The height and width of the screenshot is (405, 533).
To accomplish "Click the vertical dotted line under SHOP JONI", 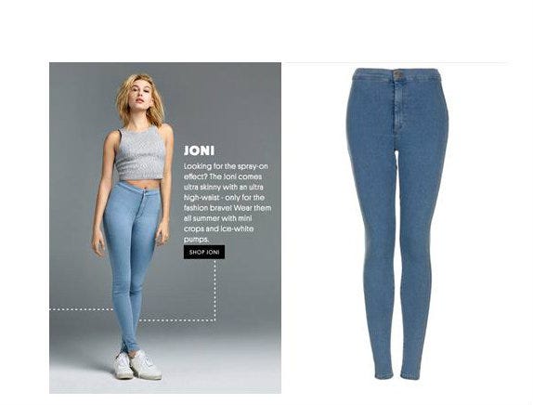I will coord(214,289).
